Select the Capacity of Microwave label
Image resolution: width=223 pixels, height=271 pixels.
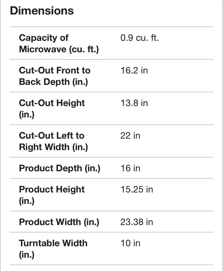(59, 43)
